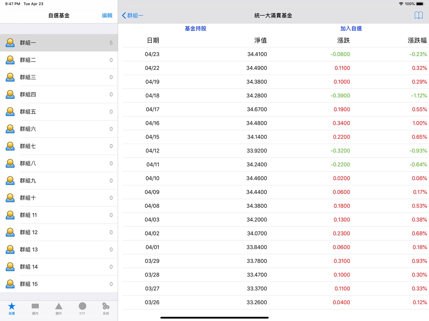The image size is (429, 321).
Task: Select net value 34.4900
Action: 256,68
